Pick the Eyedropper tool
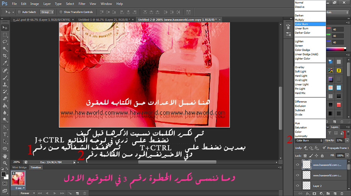This screenshot has width=351, height=196. (5, 63)
